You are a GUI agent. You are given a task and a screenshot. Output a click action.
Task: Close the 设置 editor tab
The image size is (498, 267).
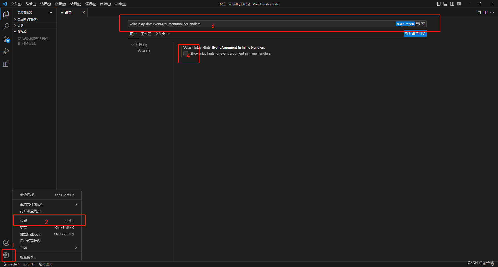84,12
